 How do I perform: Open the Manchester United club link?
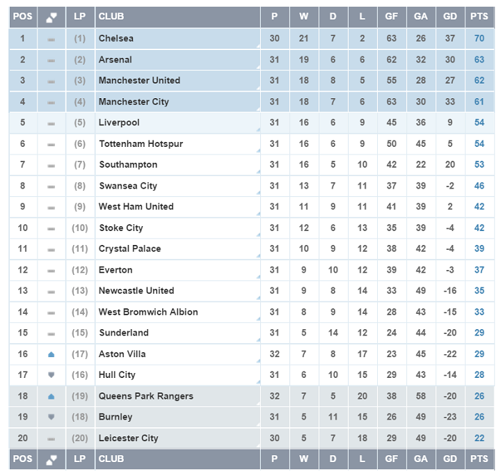(x=139, y=81)
